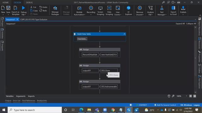Switch to the DEBUG ribbon tab
This screenshot has width=202, height=113.
[x=29, y=3]
